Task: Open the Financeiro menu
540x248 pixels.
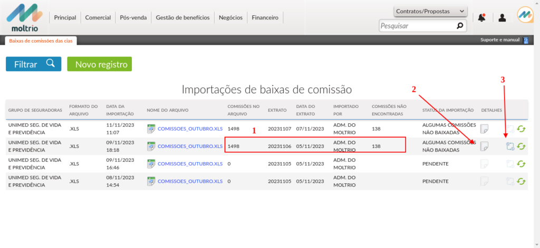Action: coord(265,18)
